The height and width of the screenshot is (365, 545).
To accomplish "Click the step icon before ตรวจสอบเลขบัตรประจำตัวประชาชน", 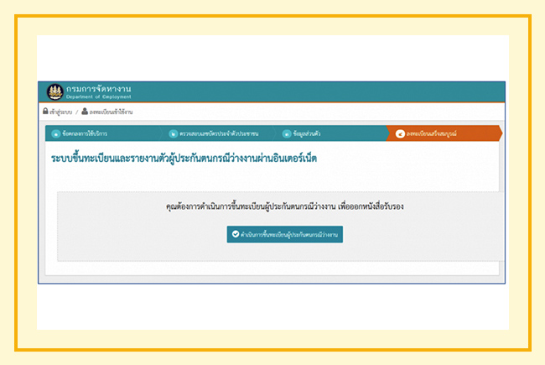I will (x=173, y=133).
